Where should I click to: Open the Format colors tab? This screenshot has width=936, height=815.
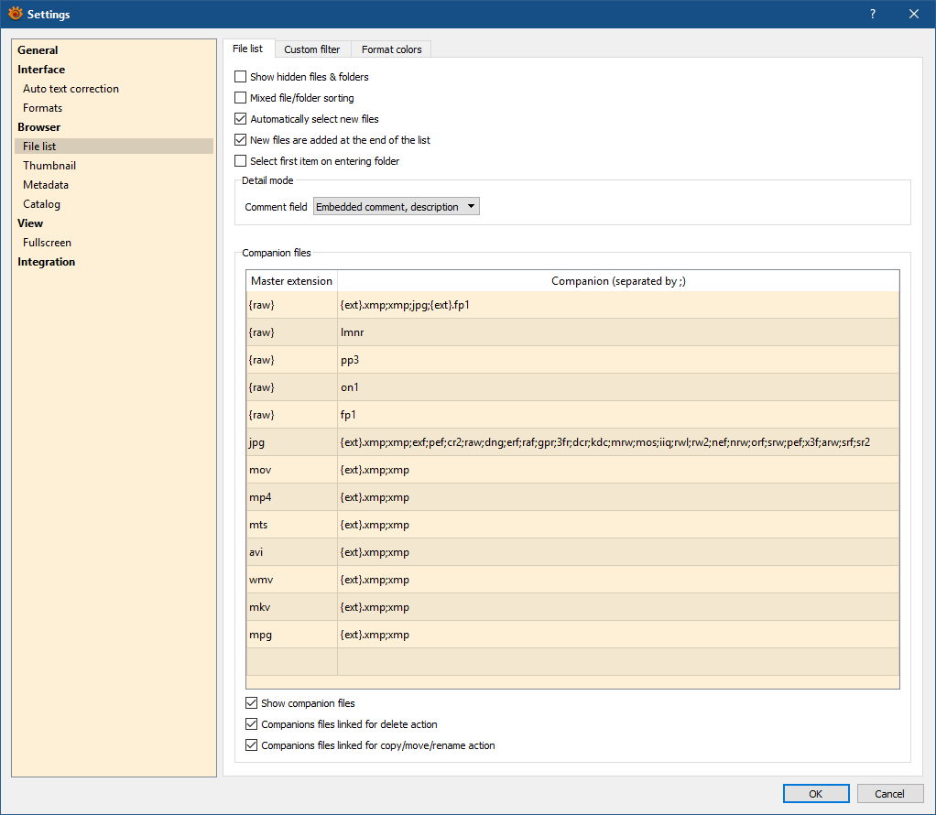pyautogui.click(x=391, y=49)
